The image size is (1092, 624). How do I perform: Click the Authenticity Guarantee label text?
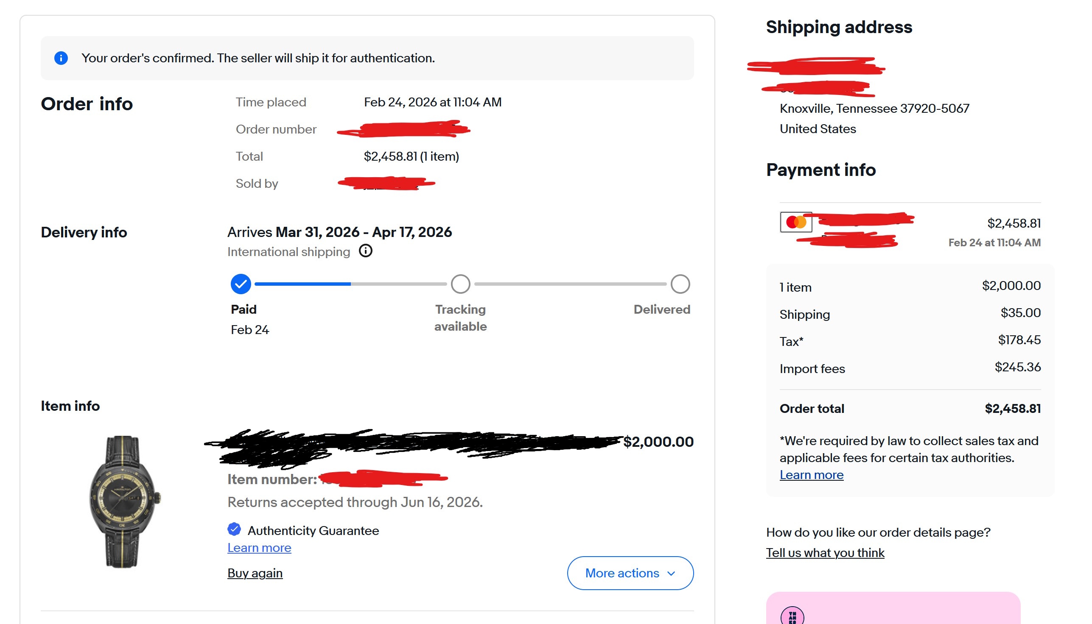[313, 531]
